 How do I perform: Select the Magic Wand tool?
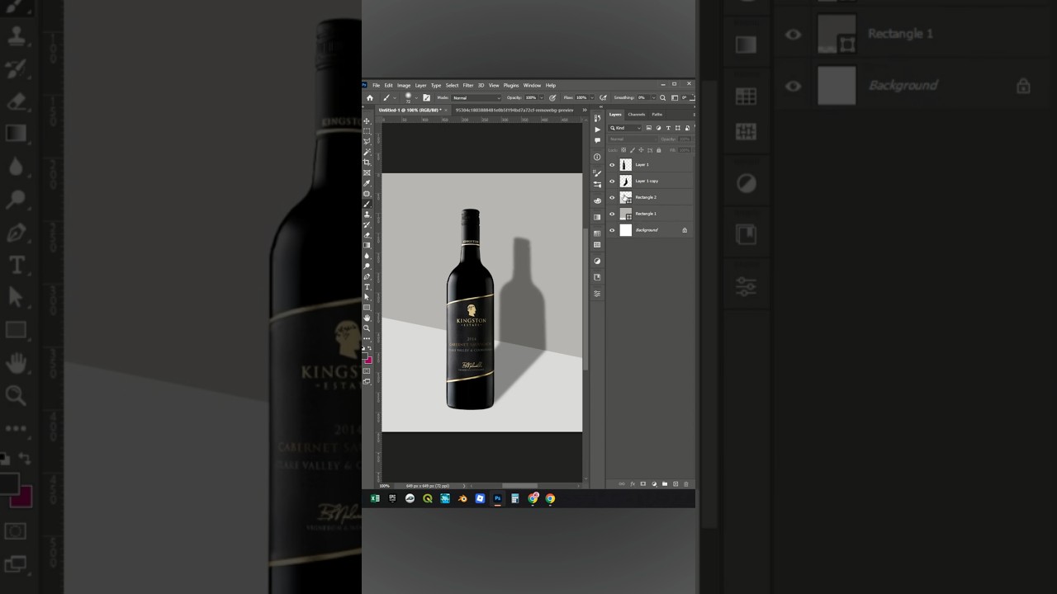pos(367,152)
